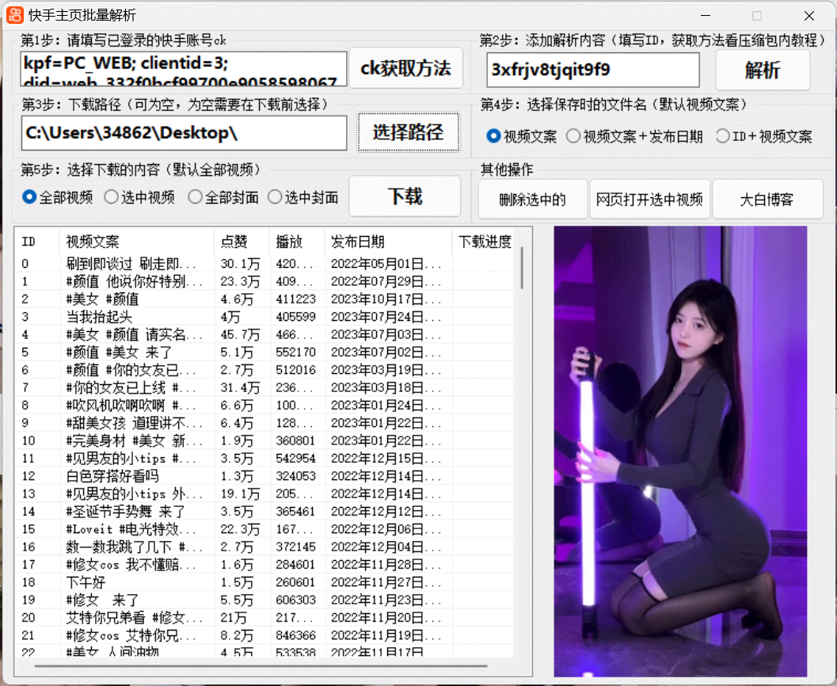Start downloading with the 下载 button

(405, 196)
